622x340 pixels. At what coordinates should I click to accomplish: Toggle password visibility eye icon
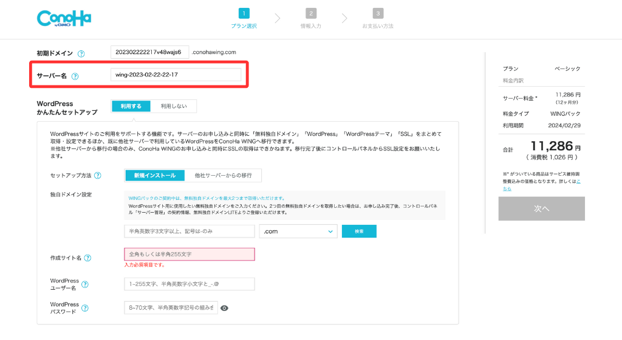click(225, 308)
